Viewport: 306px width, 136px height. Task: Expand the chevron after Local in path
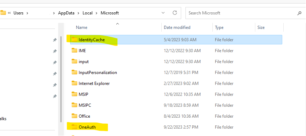(96, 13)
